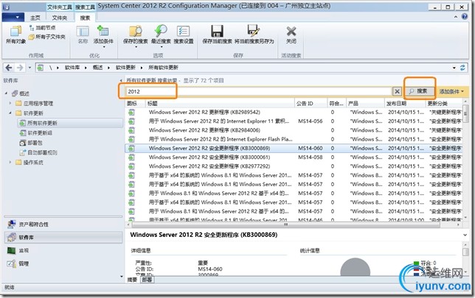475x298 pixels.
Task: Open the Monitoring (监视) workspace
Action: click(x=63, y=251)
